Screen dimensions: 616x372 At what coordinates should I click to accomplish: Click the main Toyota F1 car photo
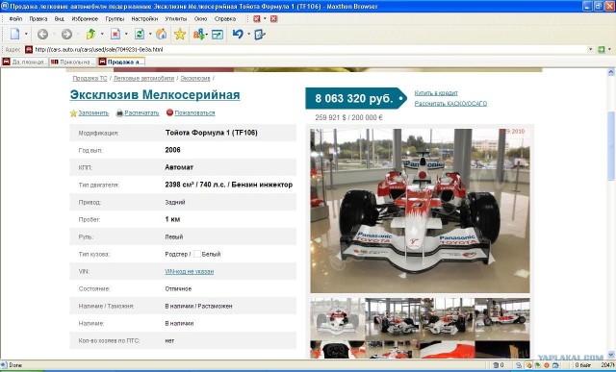click(x=420, y=211)
